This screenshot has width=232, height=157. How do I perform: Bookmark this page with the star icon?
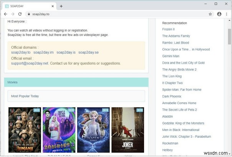(x=210, y=14)
